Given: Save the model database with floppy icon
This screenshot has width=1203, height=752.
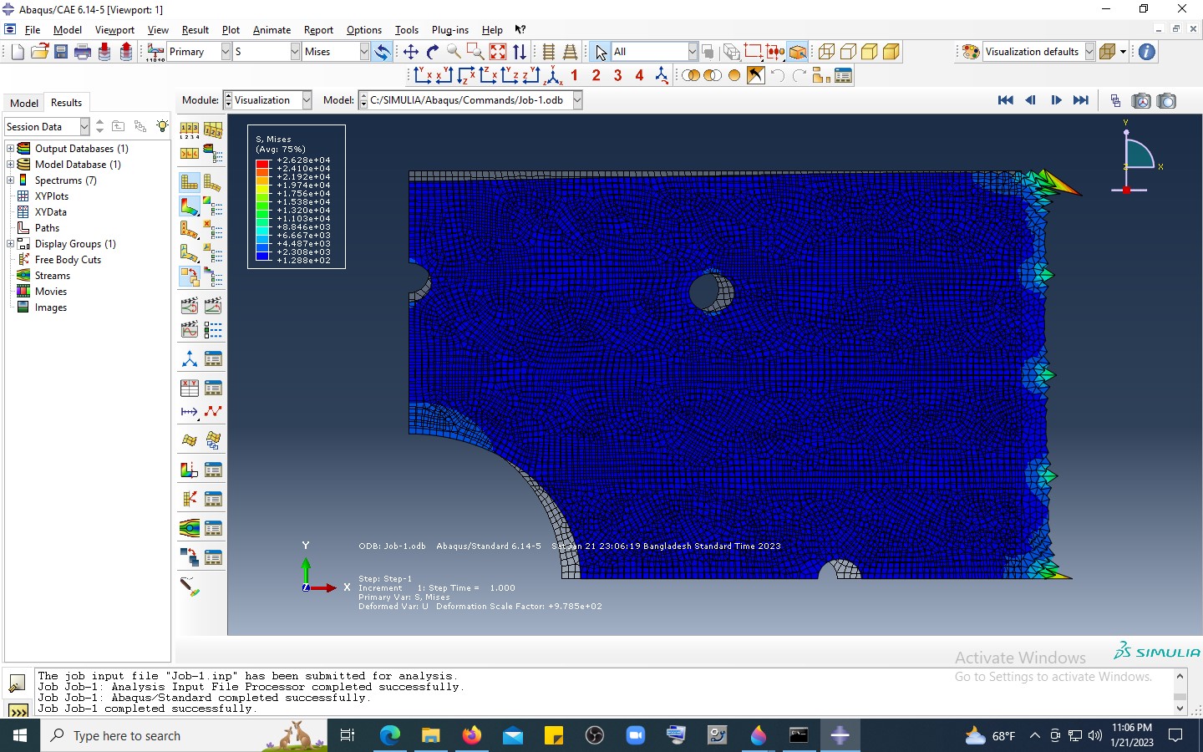Looking at the screenshot, I should [61, 52].
